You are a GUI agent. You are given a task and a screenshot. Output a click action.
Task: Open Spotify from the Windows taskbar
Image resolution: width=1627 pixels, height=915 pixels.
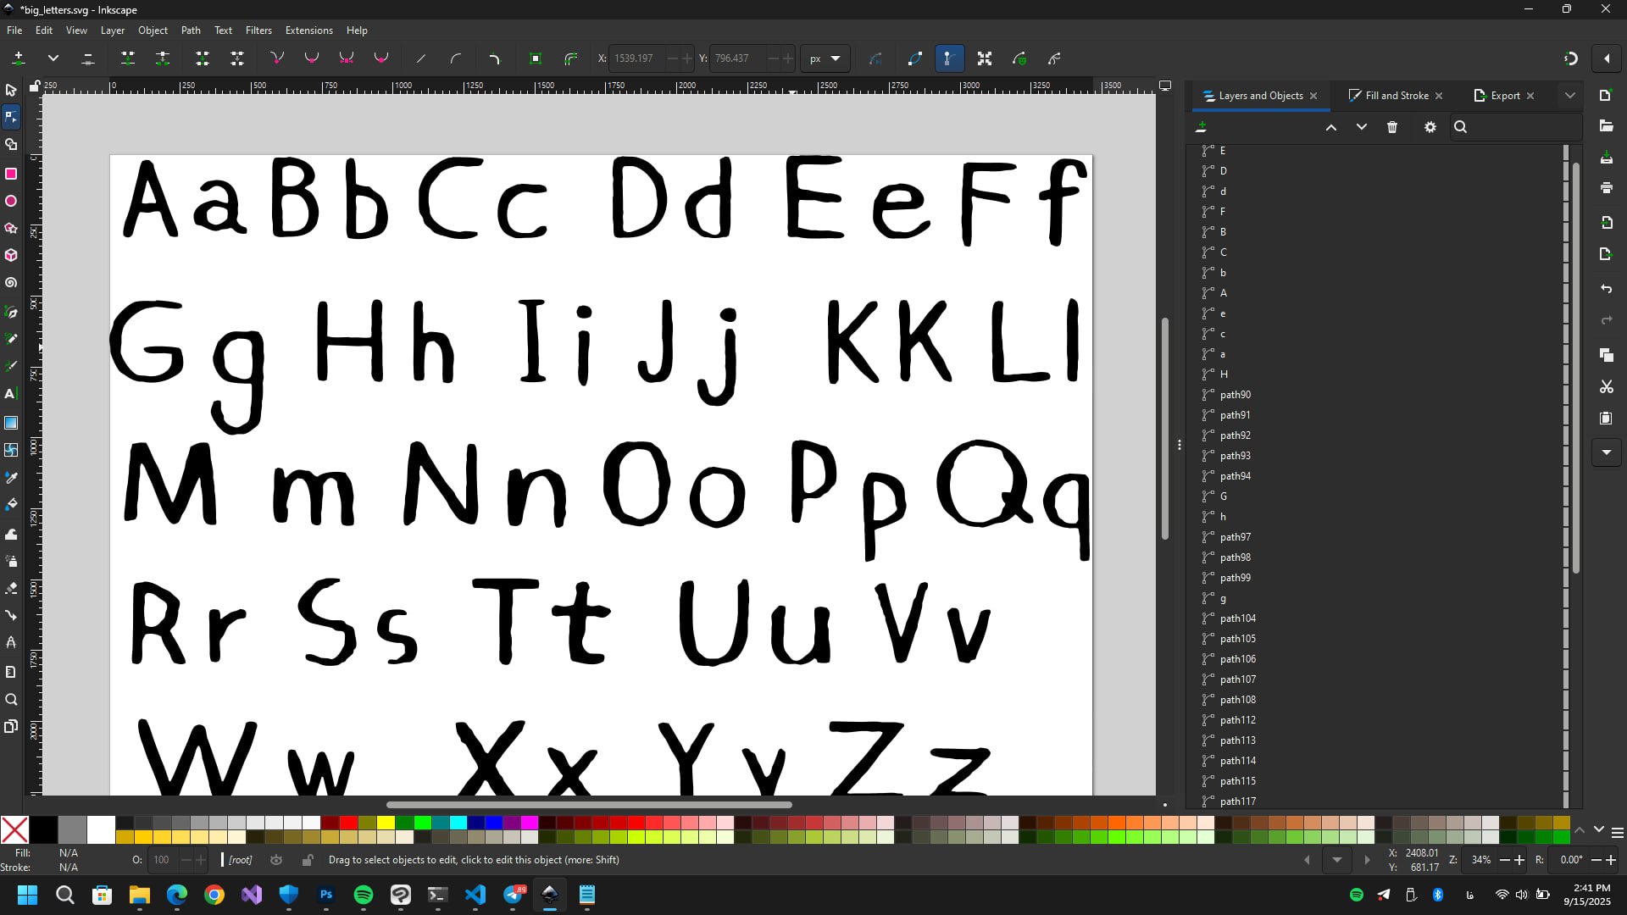(364, 895)
